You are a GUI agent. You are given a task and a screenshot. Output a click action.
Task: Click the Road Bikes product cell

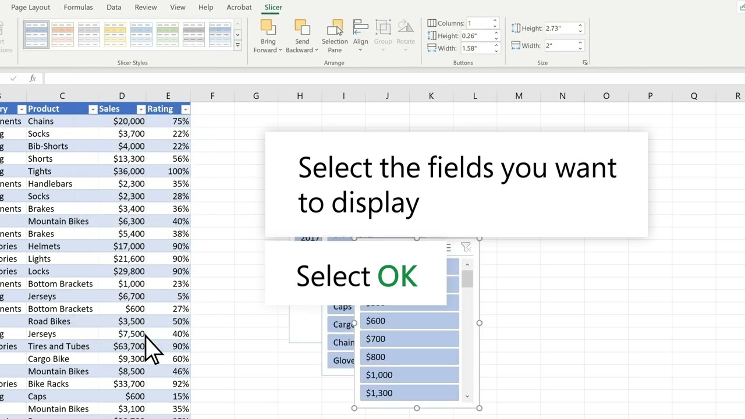(x=62, y=321)
